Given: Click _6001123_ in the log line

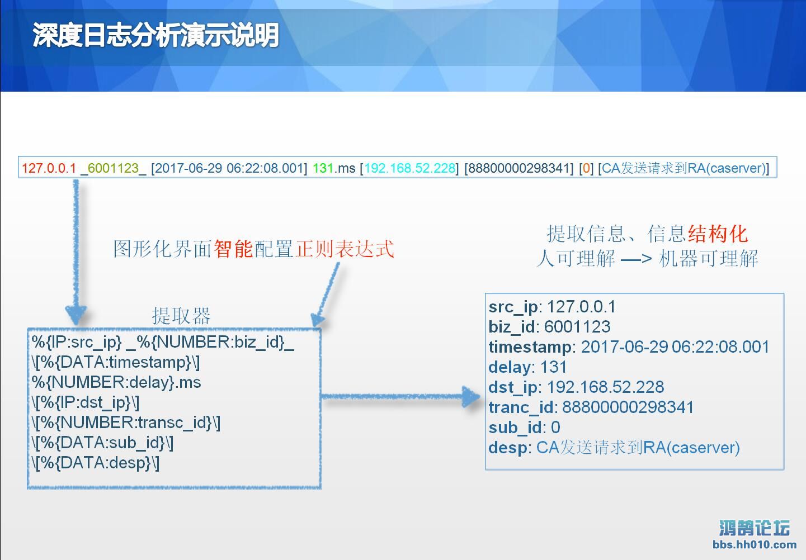Looking at the screenshot, I should coord(114,168).
